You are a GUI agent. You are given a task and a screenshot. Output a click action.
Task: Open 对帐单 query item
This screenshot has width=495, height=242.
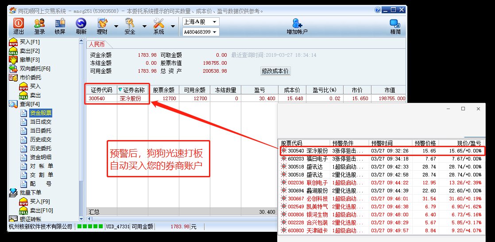[x=41, y=166]
